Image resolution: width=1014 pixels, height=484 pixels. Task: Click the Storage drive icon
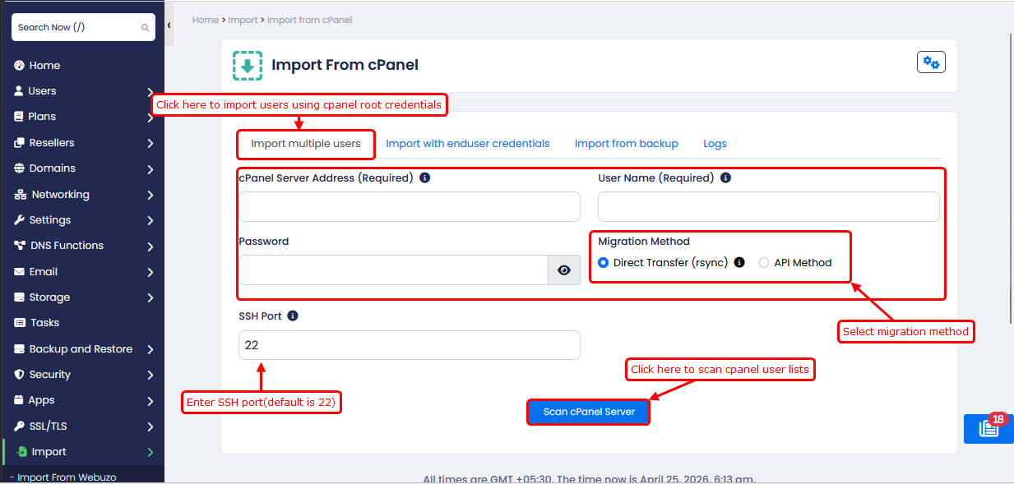point(20,297)
